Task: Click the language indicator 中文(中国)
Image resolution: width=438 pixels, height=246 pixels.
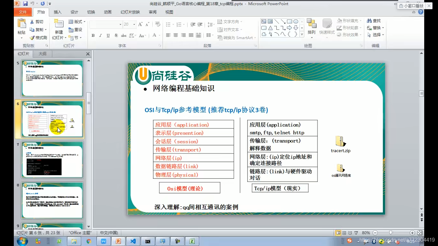Action: 109,233
